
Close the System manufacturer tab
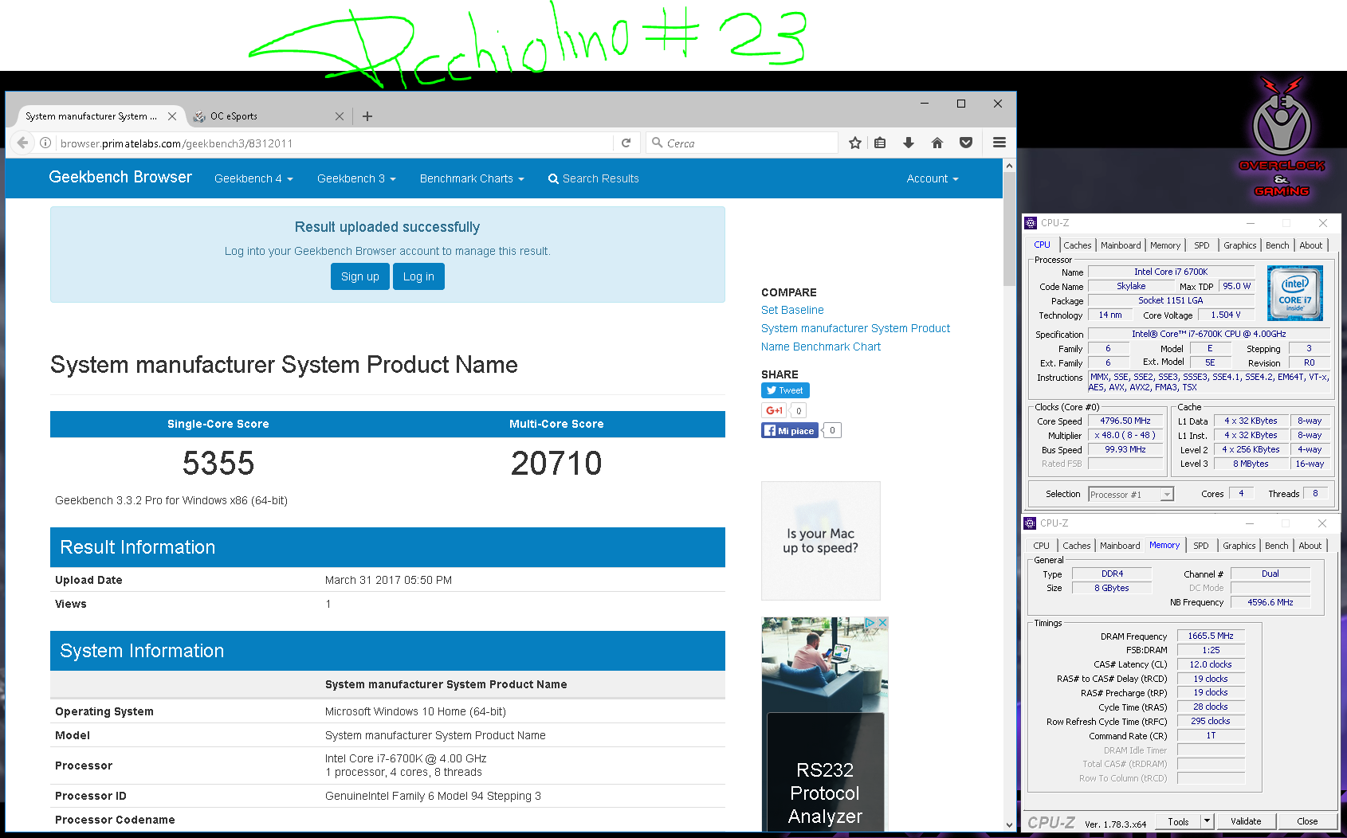pyautogui.click(x=172, y=116)
